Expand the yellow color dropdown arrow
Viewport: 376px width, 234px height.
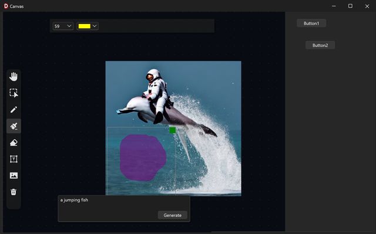(x=95, y=26)
